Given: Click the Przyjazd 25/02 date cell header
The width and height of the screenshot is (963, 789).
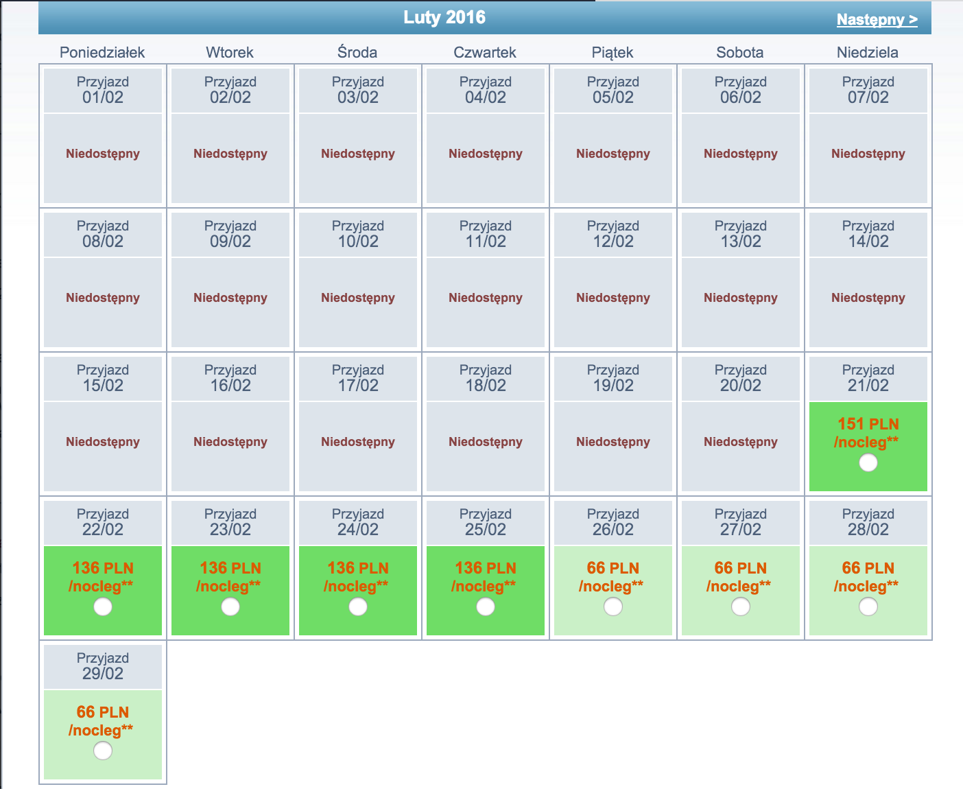Looking at the screenshot, I should pyautogui.click(x=486, y=522).
